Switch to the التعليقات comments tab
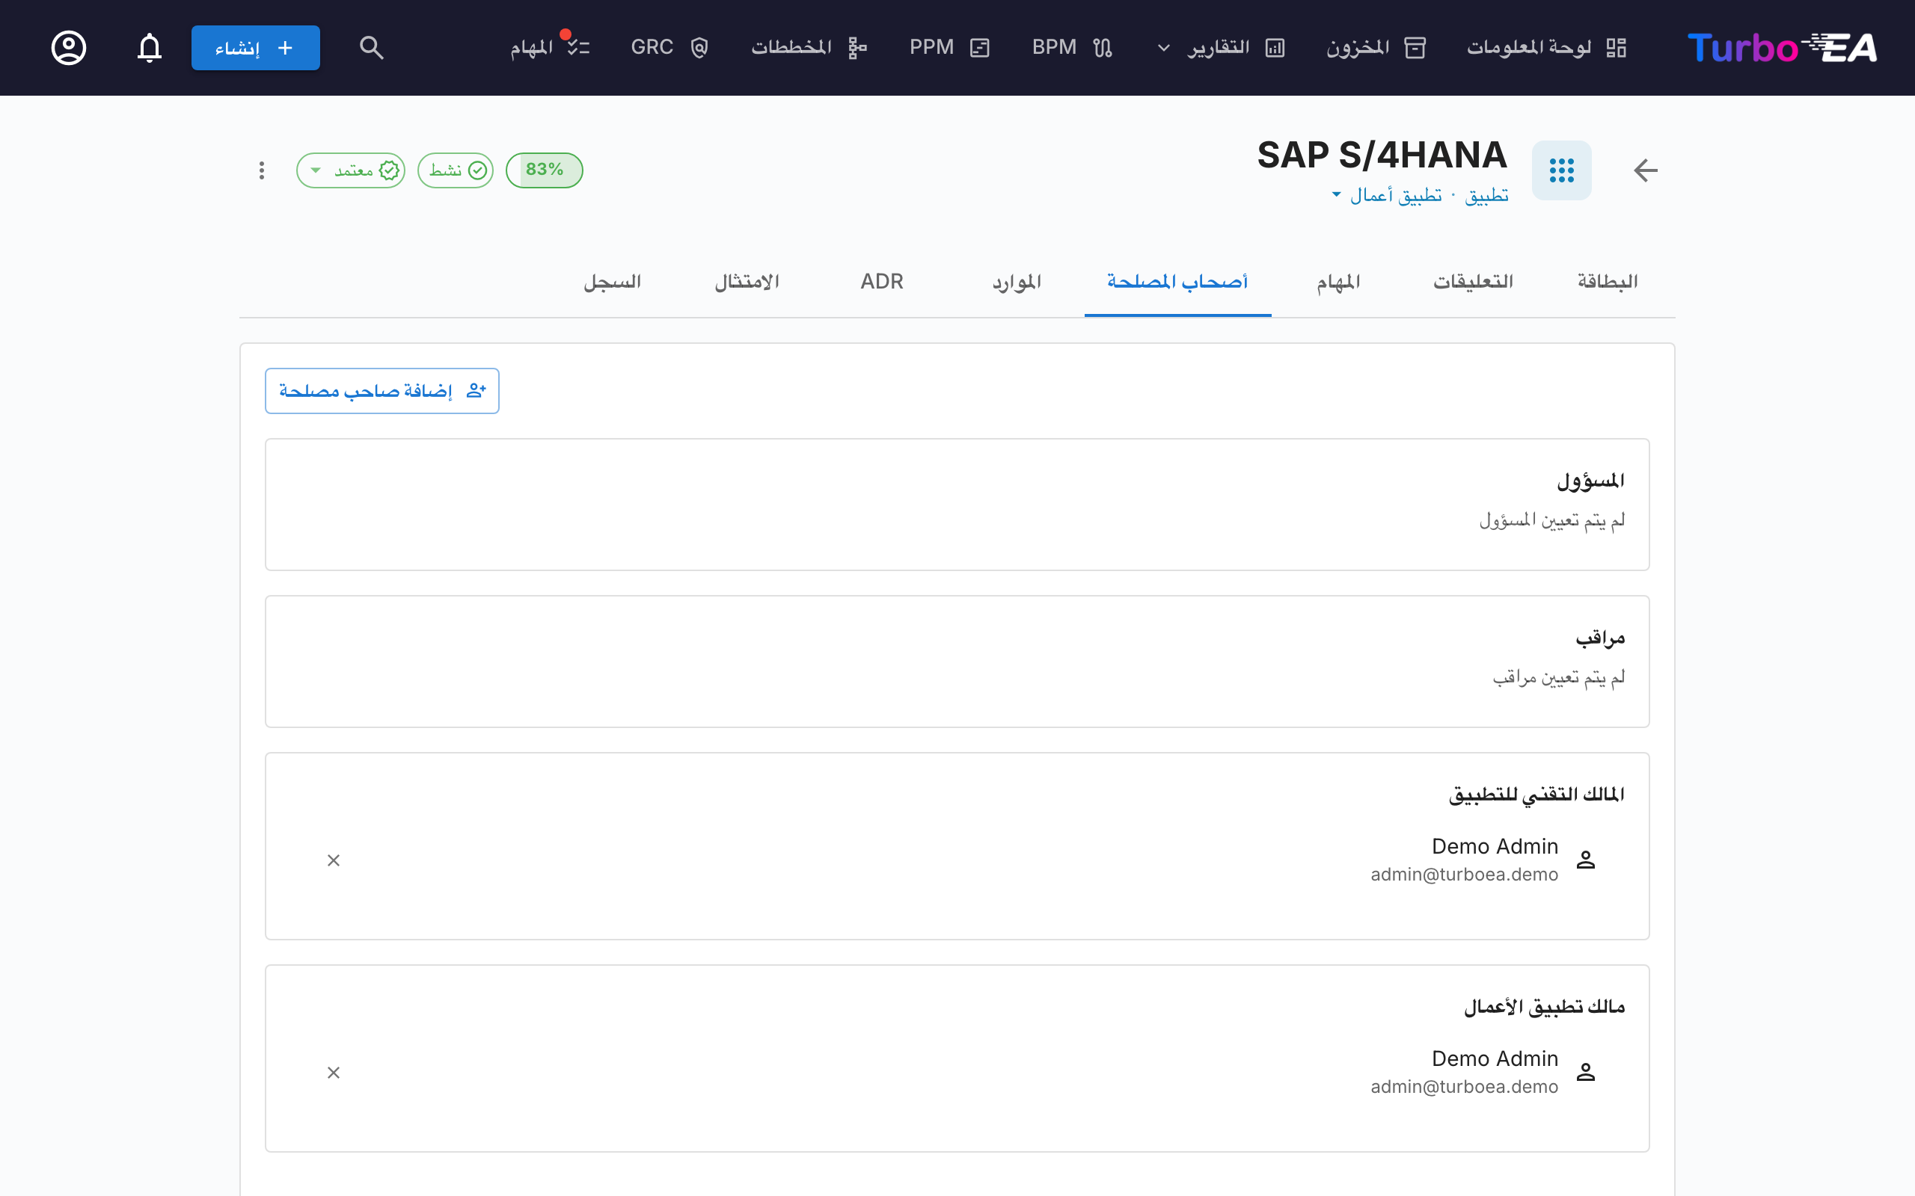The width and height of the screenshot is (1915, 1196). tap(1474, 282)
